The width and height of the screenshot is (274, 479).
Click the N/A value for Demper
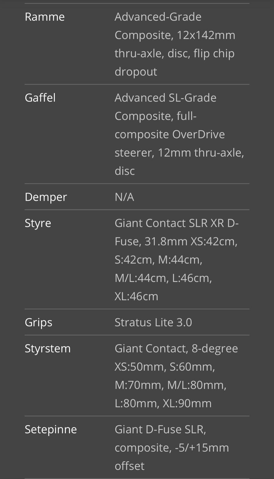pyautogui.click(x=124, y=197)
